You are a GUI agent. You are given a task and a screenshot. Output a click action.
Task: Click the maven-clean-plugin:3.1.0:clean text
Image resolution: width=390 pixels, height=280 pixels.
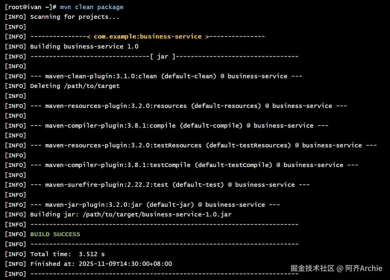[101, 76]
